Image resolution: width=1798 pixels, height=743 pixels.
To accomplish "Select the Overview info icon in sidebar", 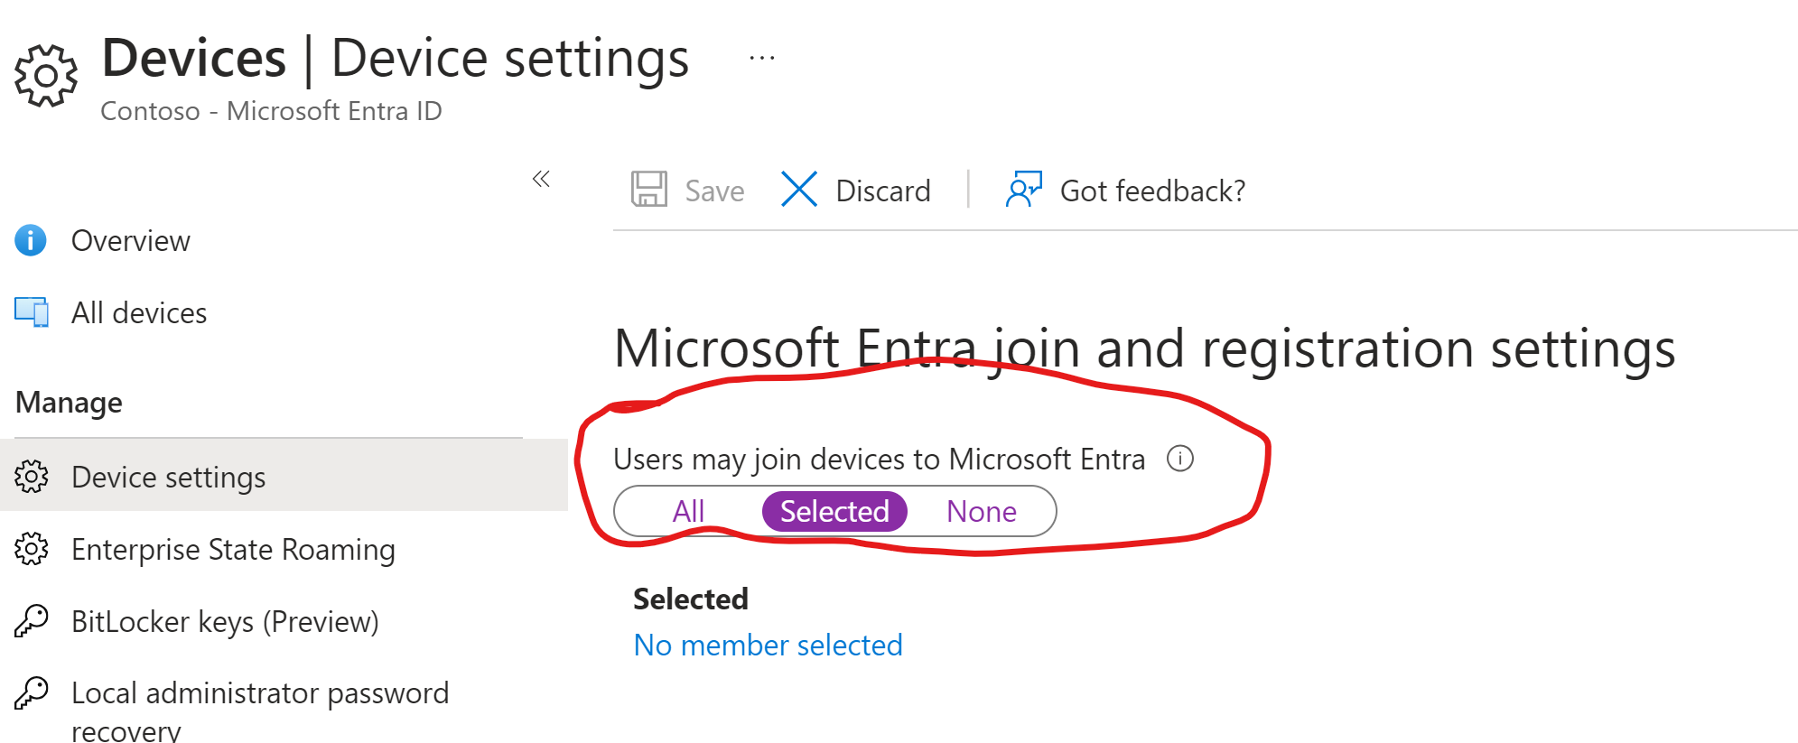I will click(x=30, y=240).
